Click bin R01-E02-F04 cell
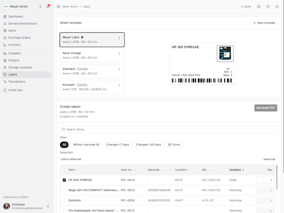Screen dimensions: 284x213 (211, 180)
